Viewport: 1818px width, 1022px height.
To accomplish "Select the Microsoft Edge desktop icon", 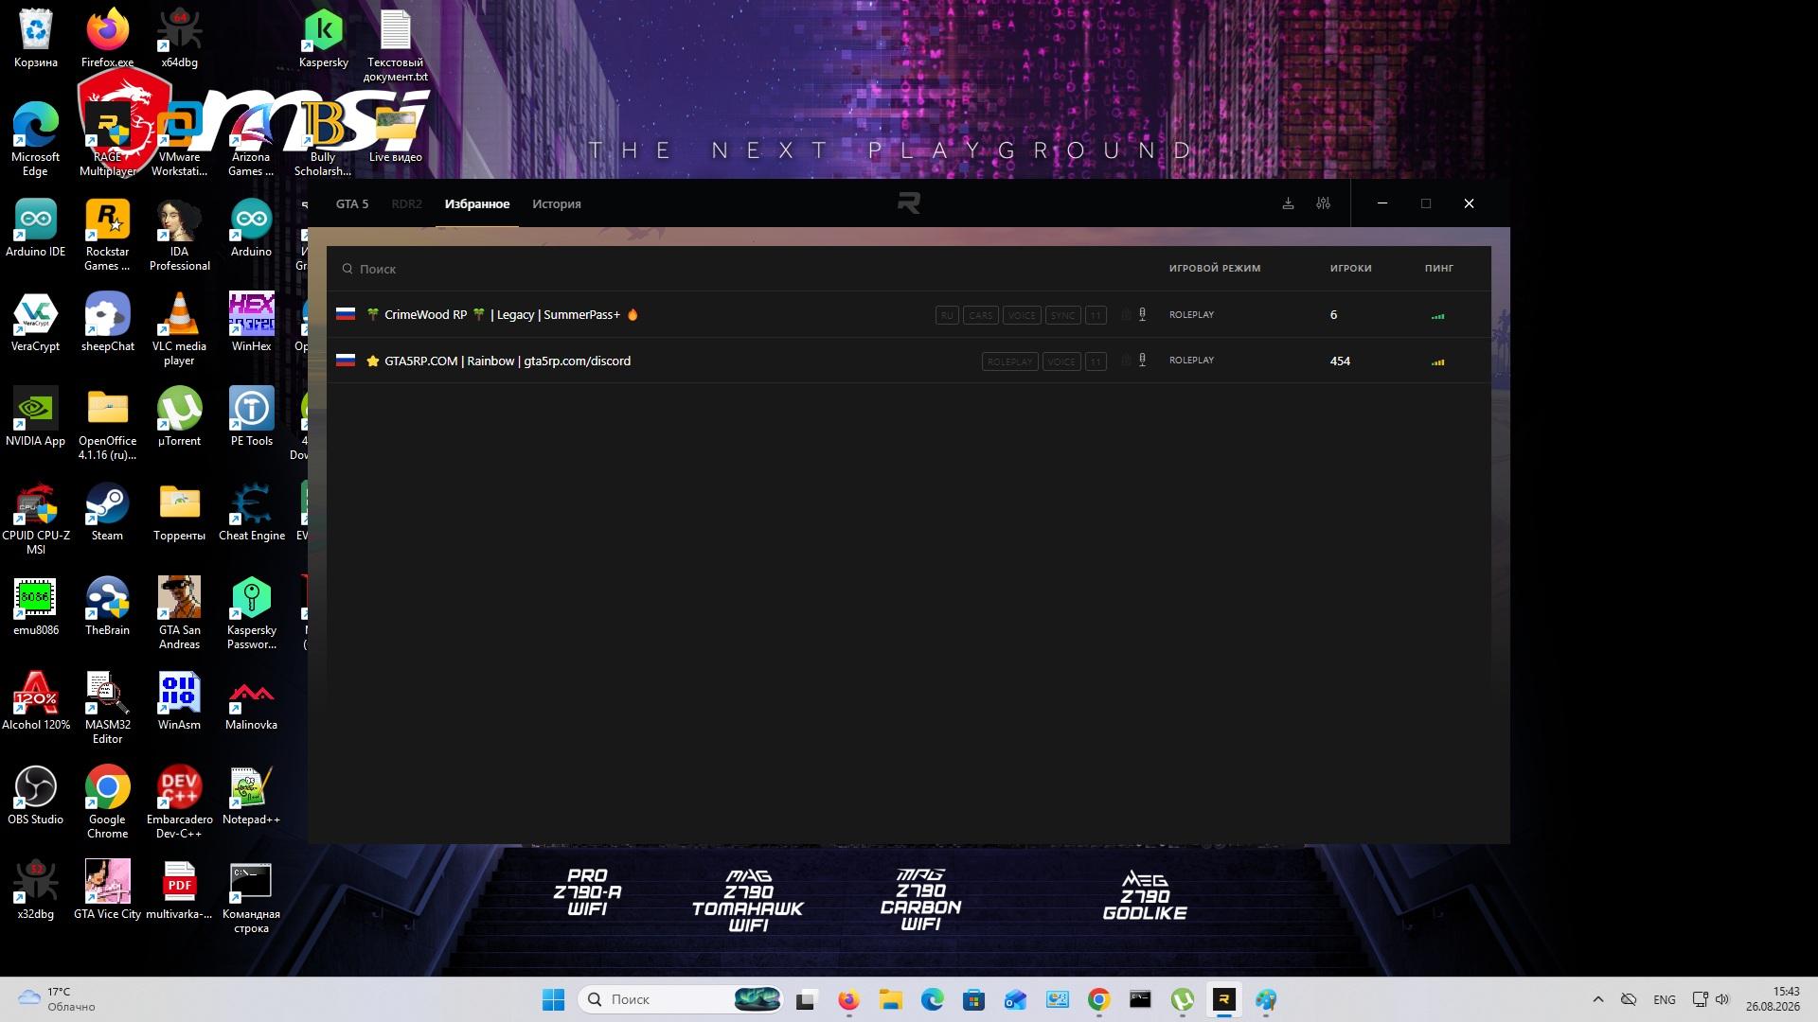I will (36, 140).
